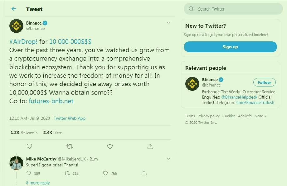Click the Sign up button
This screenshot has height=186, width=287.
pos(230,47)
